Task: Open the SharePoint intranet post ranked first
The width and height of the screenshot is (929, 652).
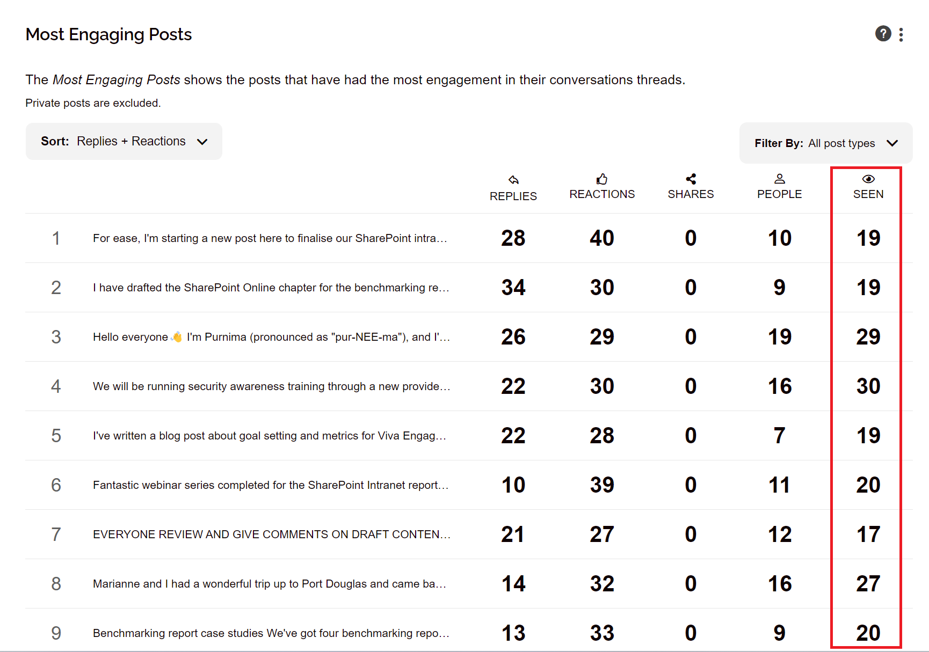Action: pyautogui.click(x=270, y=238)
